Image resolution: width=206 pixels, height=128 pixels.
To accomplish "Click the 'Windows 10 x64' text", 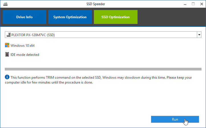I will coord(23,46).
